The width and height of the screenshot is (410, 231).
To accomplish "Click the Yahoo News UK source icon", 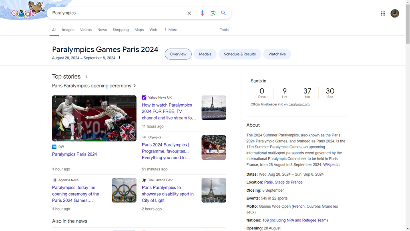I will 144,97.
